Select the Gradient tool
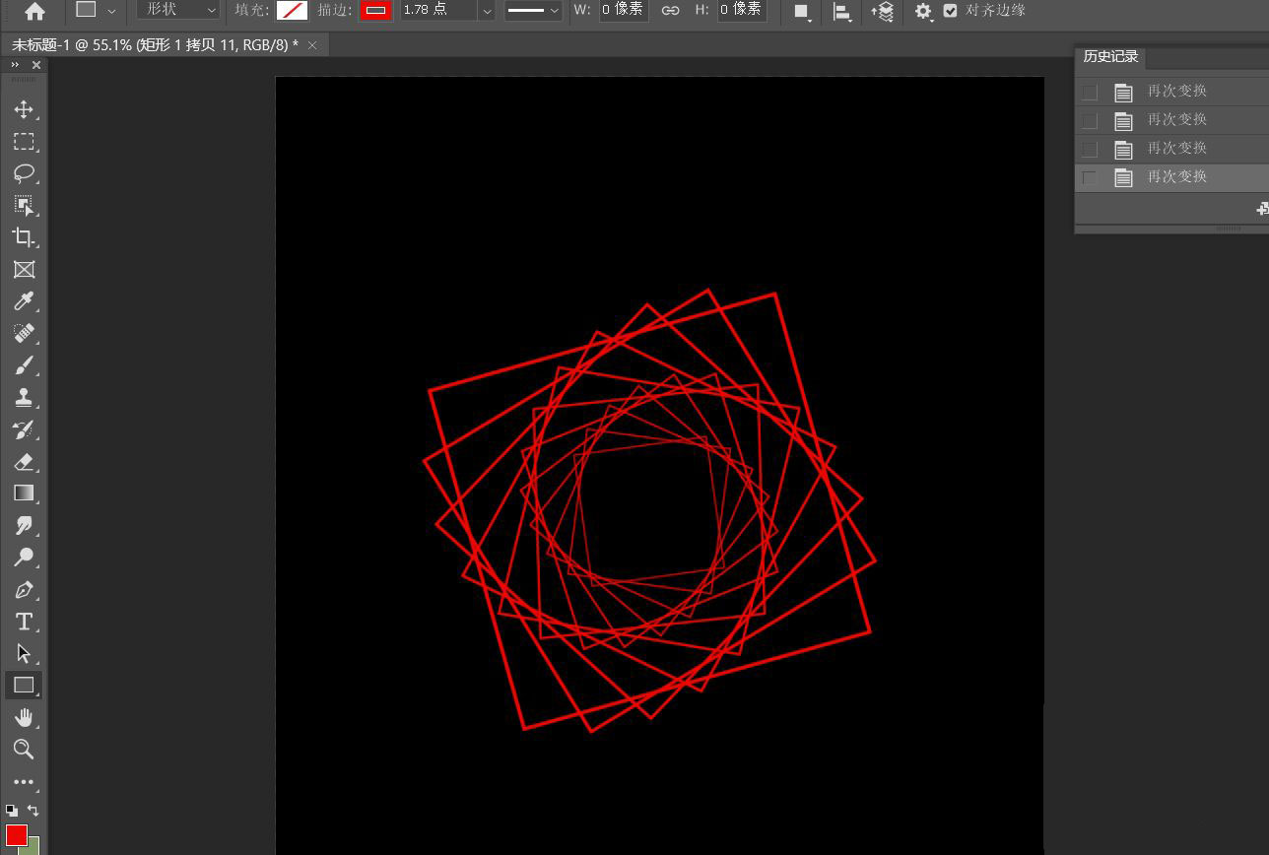The width and height of the screenshot is (1269, 855). [24, 493]
